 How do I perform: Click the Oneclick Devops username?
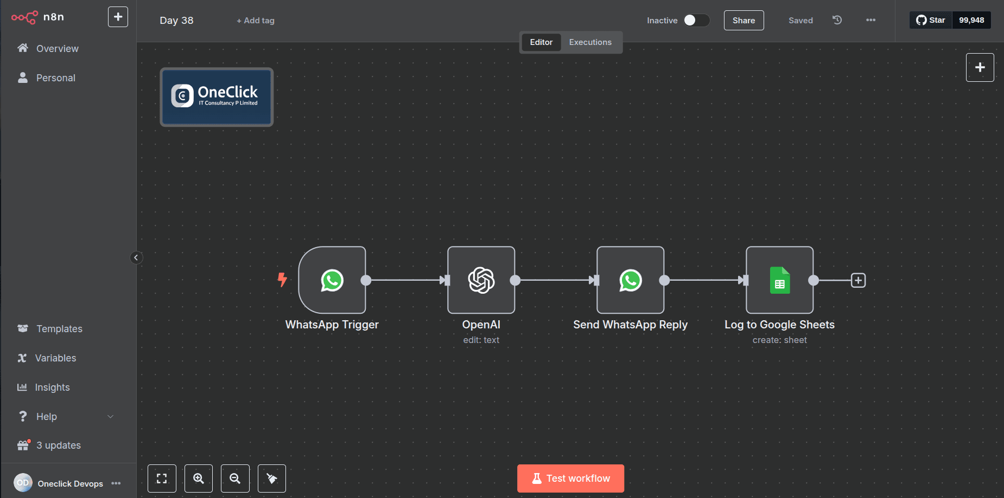click(x=71, y=483)
